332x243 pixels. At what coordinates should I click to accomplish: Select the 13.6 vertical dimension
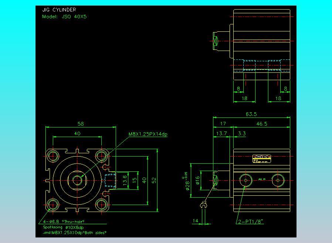pyautogui.click(x=125, y=180)
